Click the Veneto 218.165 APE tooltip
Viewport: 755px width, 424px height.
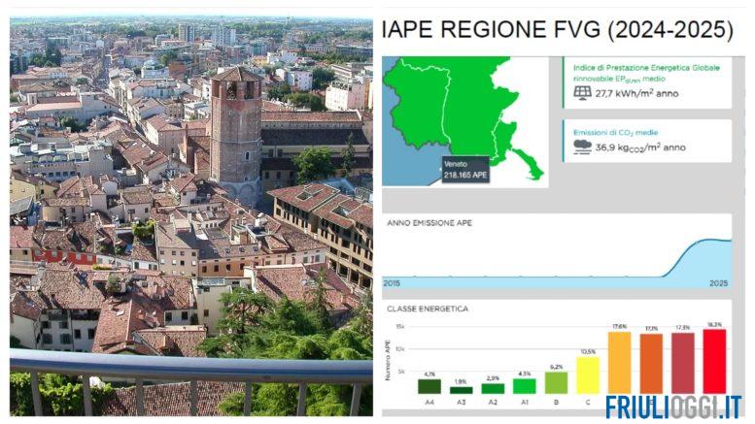pos(467,171)
